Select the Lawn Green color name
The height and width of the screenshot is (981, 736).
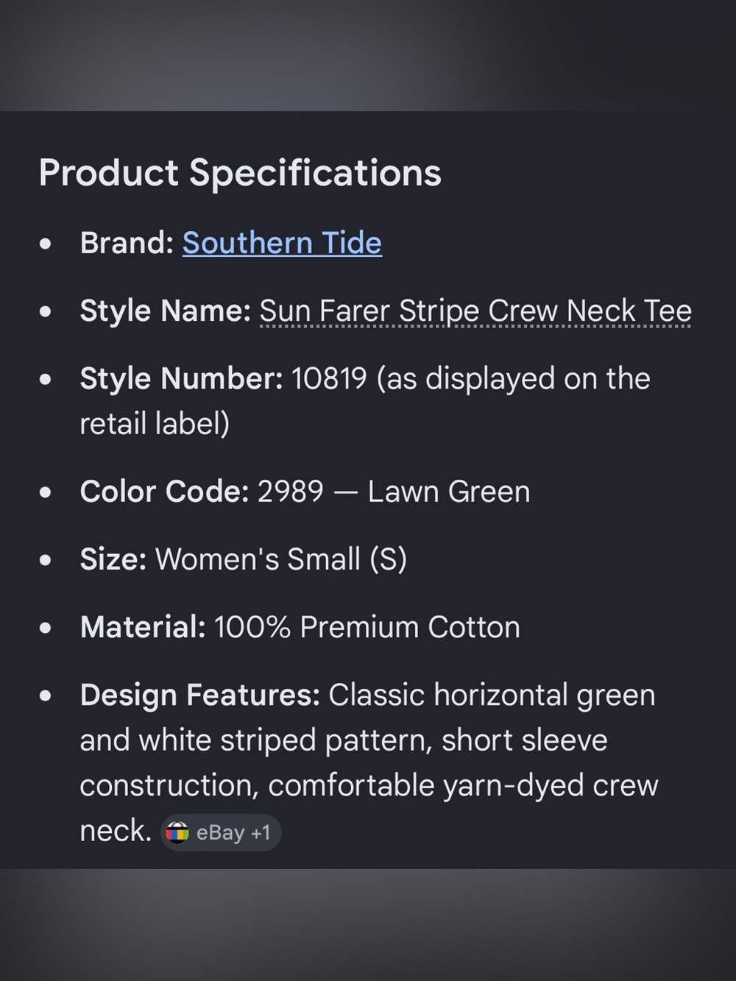[449, 491]
